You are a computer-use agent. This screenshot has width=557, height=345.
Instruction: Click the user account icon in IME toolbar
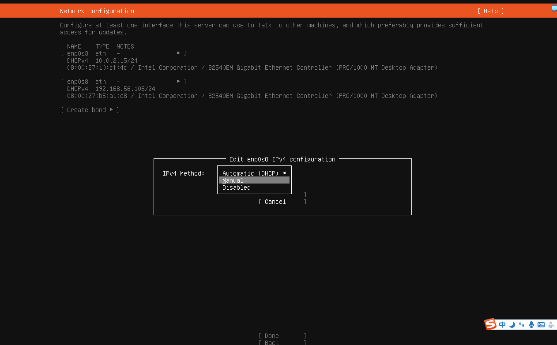[551, 325]
